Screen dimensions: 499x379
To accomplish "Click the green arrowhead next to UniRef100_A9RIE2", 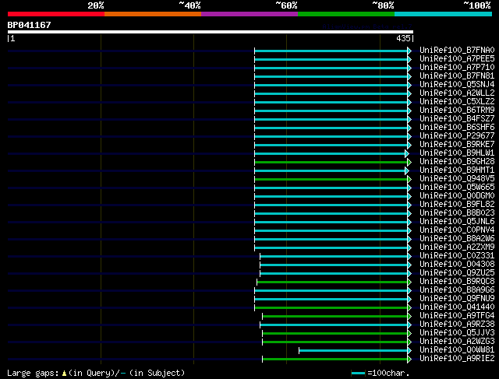I will click(409, 360).
